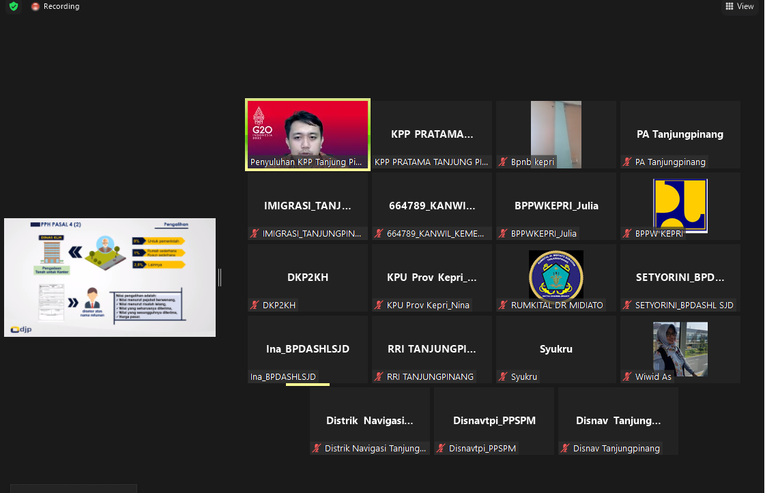Image resolution: width=765 pixels, height=493 pixels.
Task: Click the KPU Prov Kepri_Nina name label
Action: coord(428,305)
